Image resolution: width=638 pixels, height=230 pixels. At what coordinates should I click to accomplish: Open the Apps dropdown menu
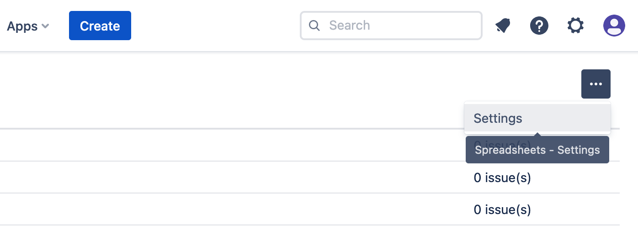coord(28,26)
